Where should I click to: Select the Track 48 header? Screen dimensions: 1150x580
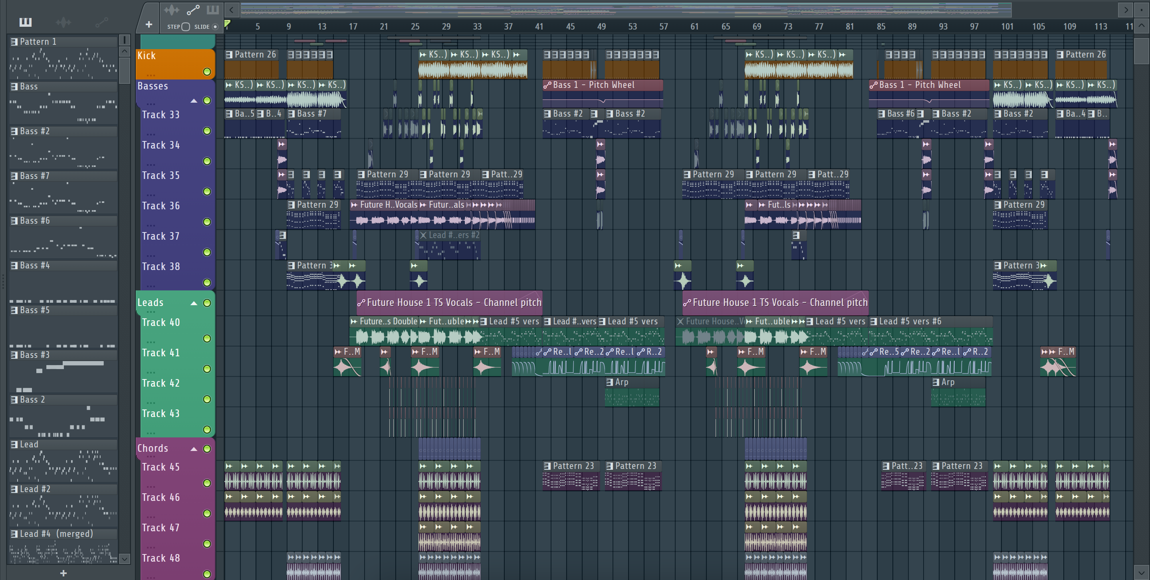tap(178, 566)
